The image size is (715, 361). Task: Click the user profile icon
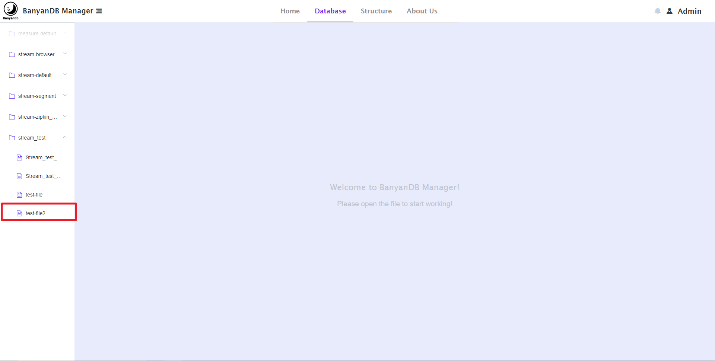coord(670,11)
